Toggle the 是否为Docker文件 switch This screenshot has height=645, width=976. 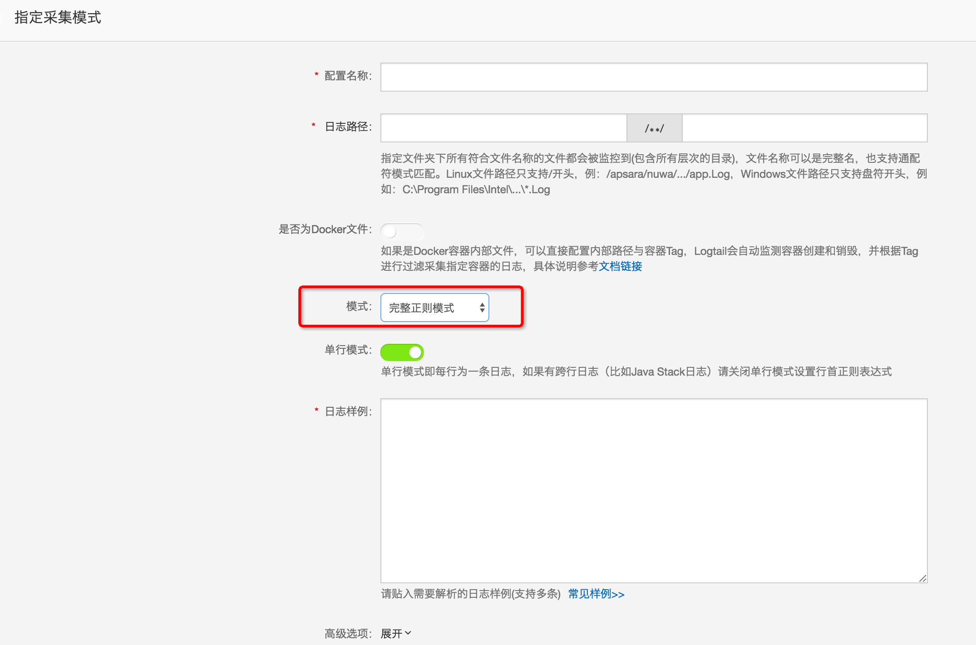(402, 232)
